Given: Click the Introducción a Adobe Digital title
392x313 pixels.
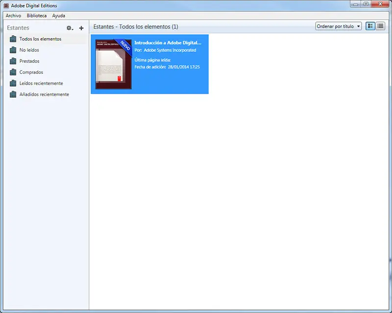Looking at the screenshot, I should [168, 43].
